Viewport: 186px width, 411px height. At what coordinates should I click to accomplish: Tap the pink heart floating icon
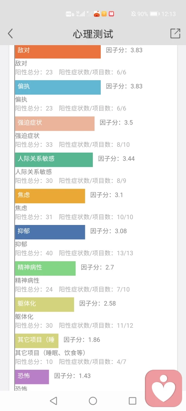(x=164, y=388)
